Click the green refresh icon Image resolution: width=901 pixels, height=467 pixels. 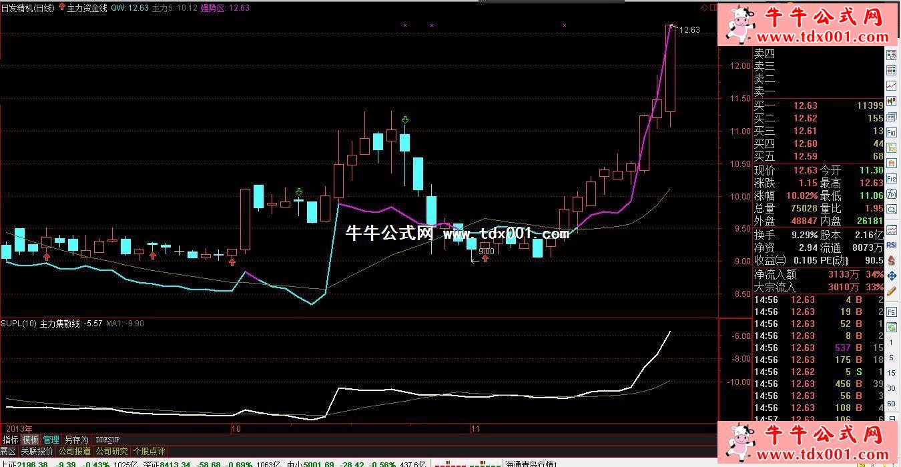pyautogui.click(x=892, y=328)
